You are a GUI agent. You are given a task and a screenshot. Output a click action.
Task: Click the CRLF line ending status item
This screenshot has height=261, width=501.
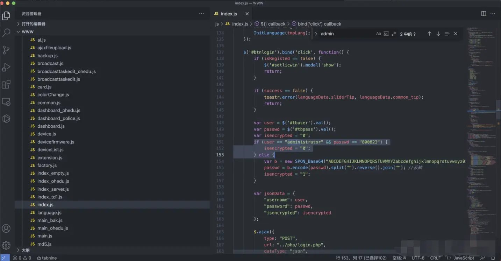tap(435, 258)
